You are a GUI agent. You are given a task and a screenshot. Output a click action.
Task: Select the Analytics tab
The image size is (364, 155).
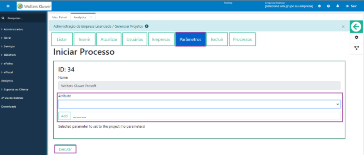[x=80, y=18]
